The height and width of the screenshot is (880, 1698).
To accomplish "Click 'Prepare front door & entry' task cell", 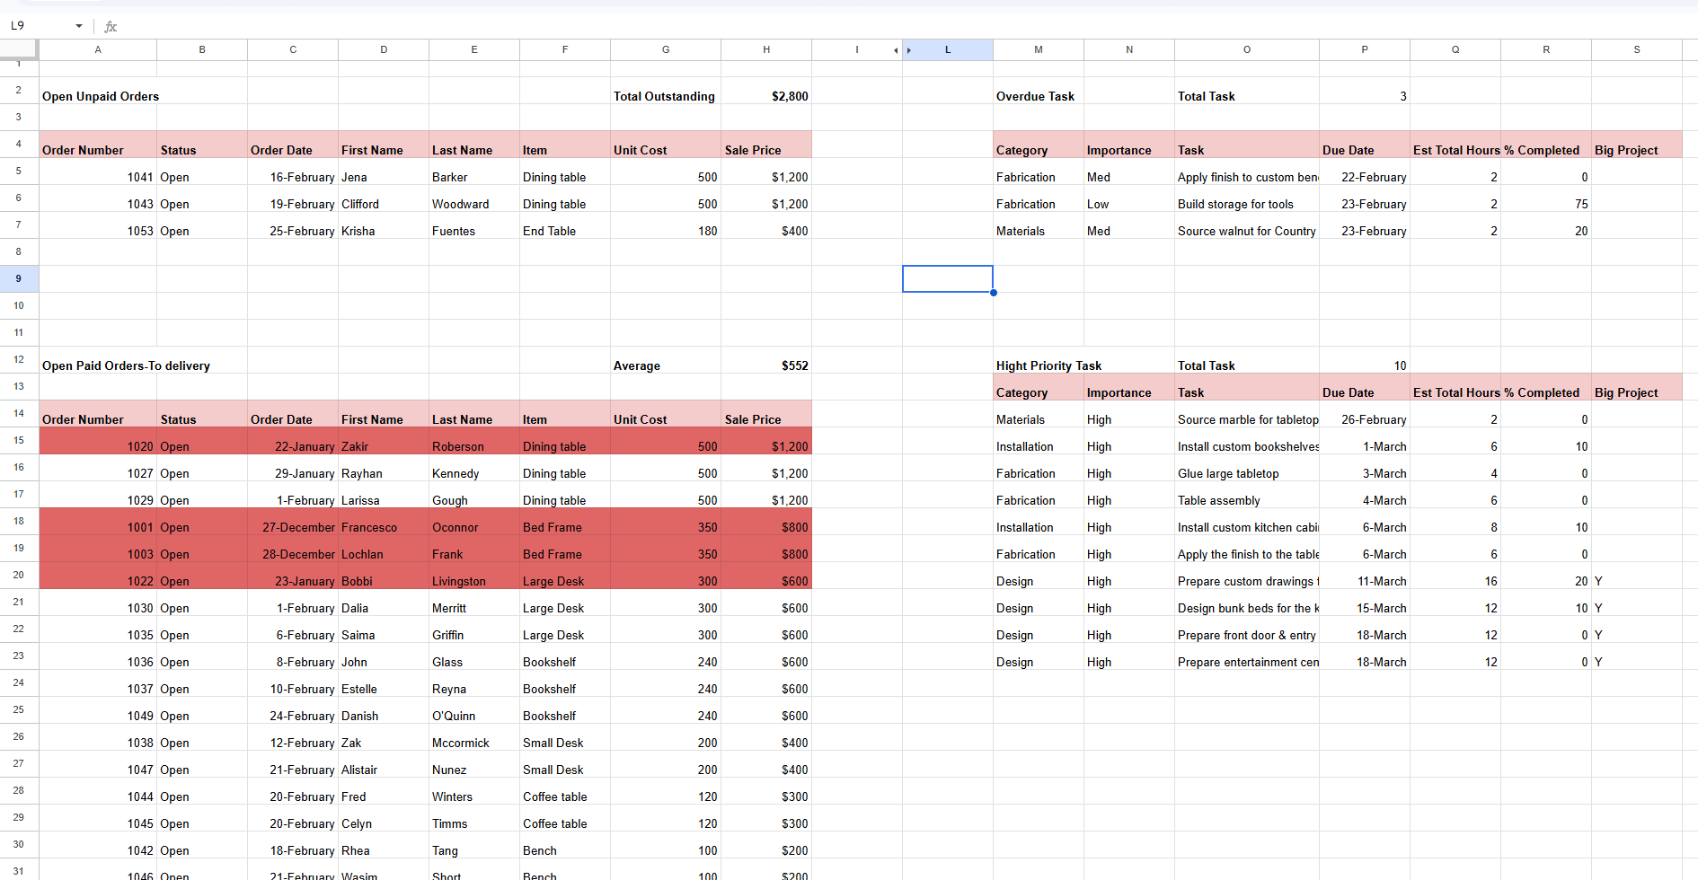I will (1247, 629).
